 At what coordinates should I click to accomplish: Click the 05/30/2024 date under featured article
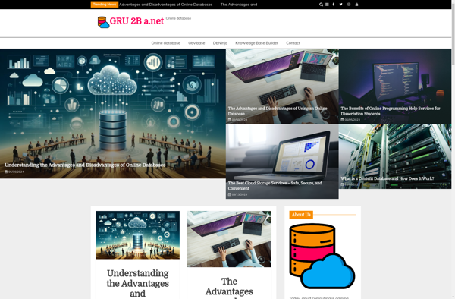(x=16, y=172)
